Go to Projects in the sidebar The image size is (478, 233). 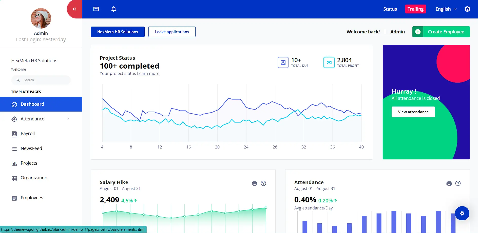point(29,163)
